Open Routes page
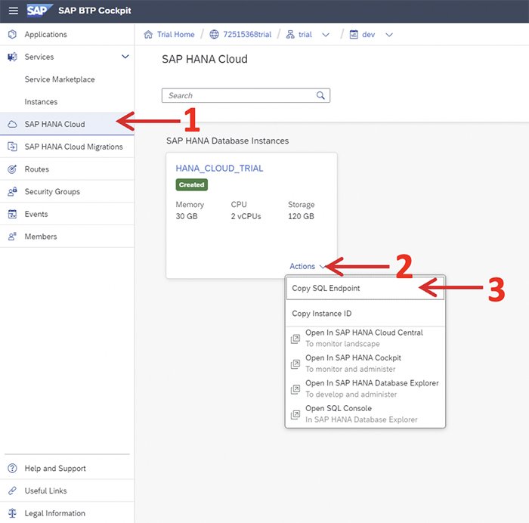 pyautogui.click(x=67, y=169)
